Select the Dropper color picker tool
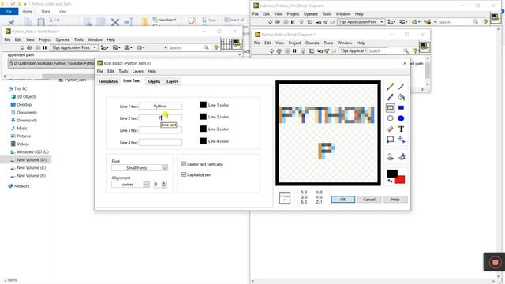 390,97
